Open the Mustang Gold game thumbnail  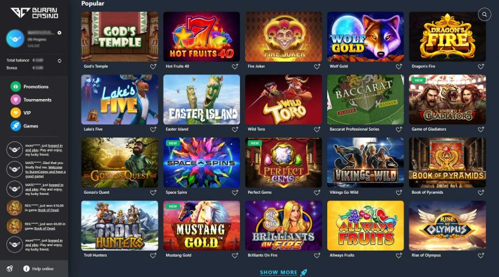click(x=201, y=225)
